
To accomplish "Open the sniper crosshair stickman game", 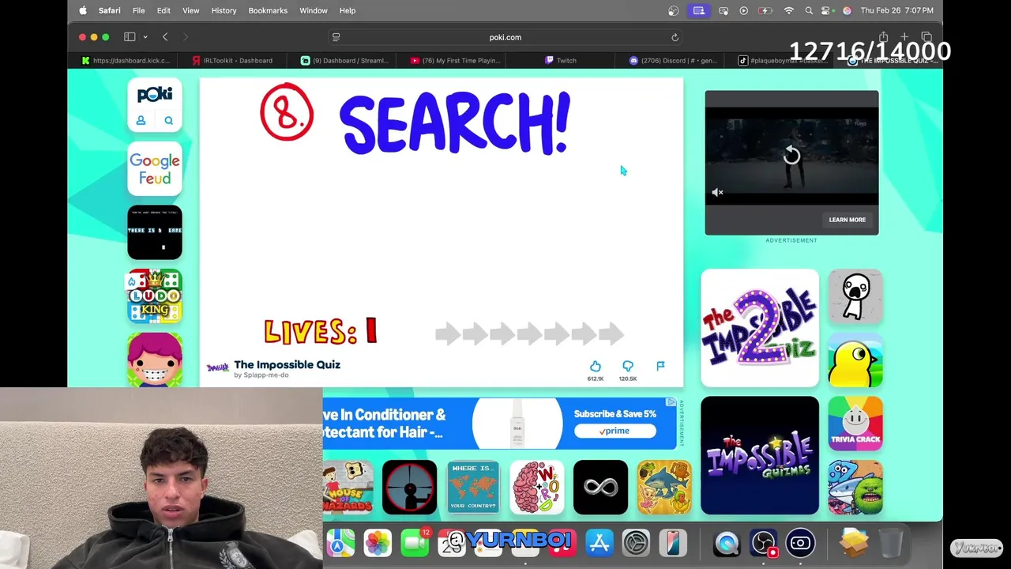I will [409, 487].
